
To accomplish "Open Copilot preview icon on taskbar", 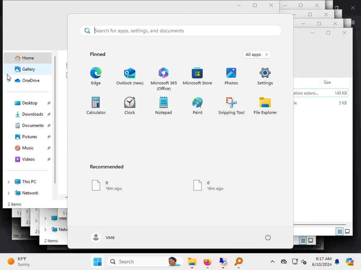I will click(x=350, y=262).
